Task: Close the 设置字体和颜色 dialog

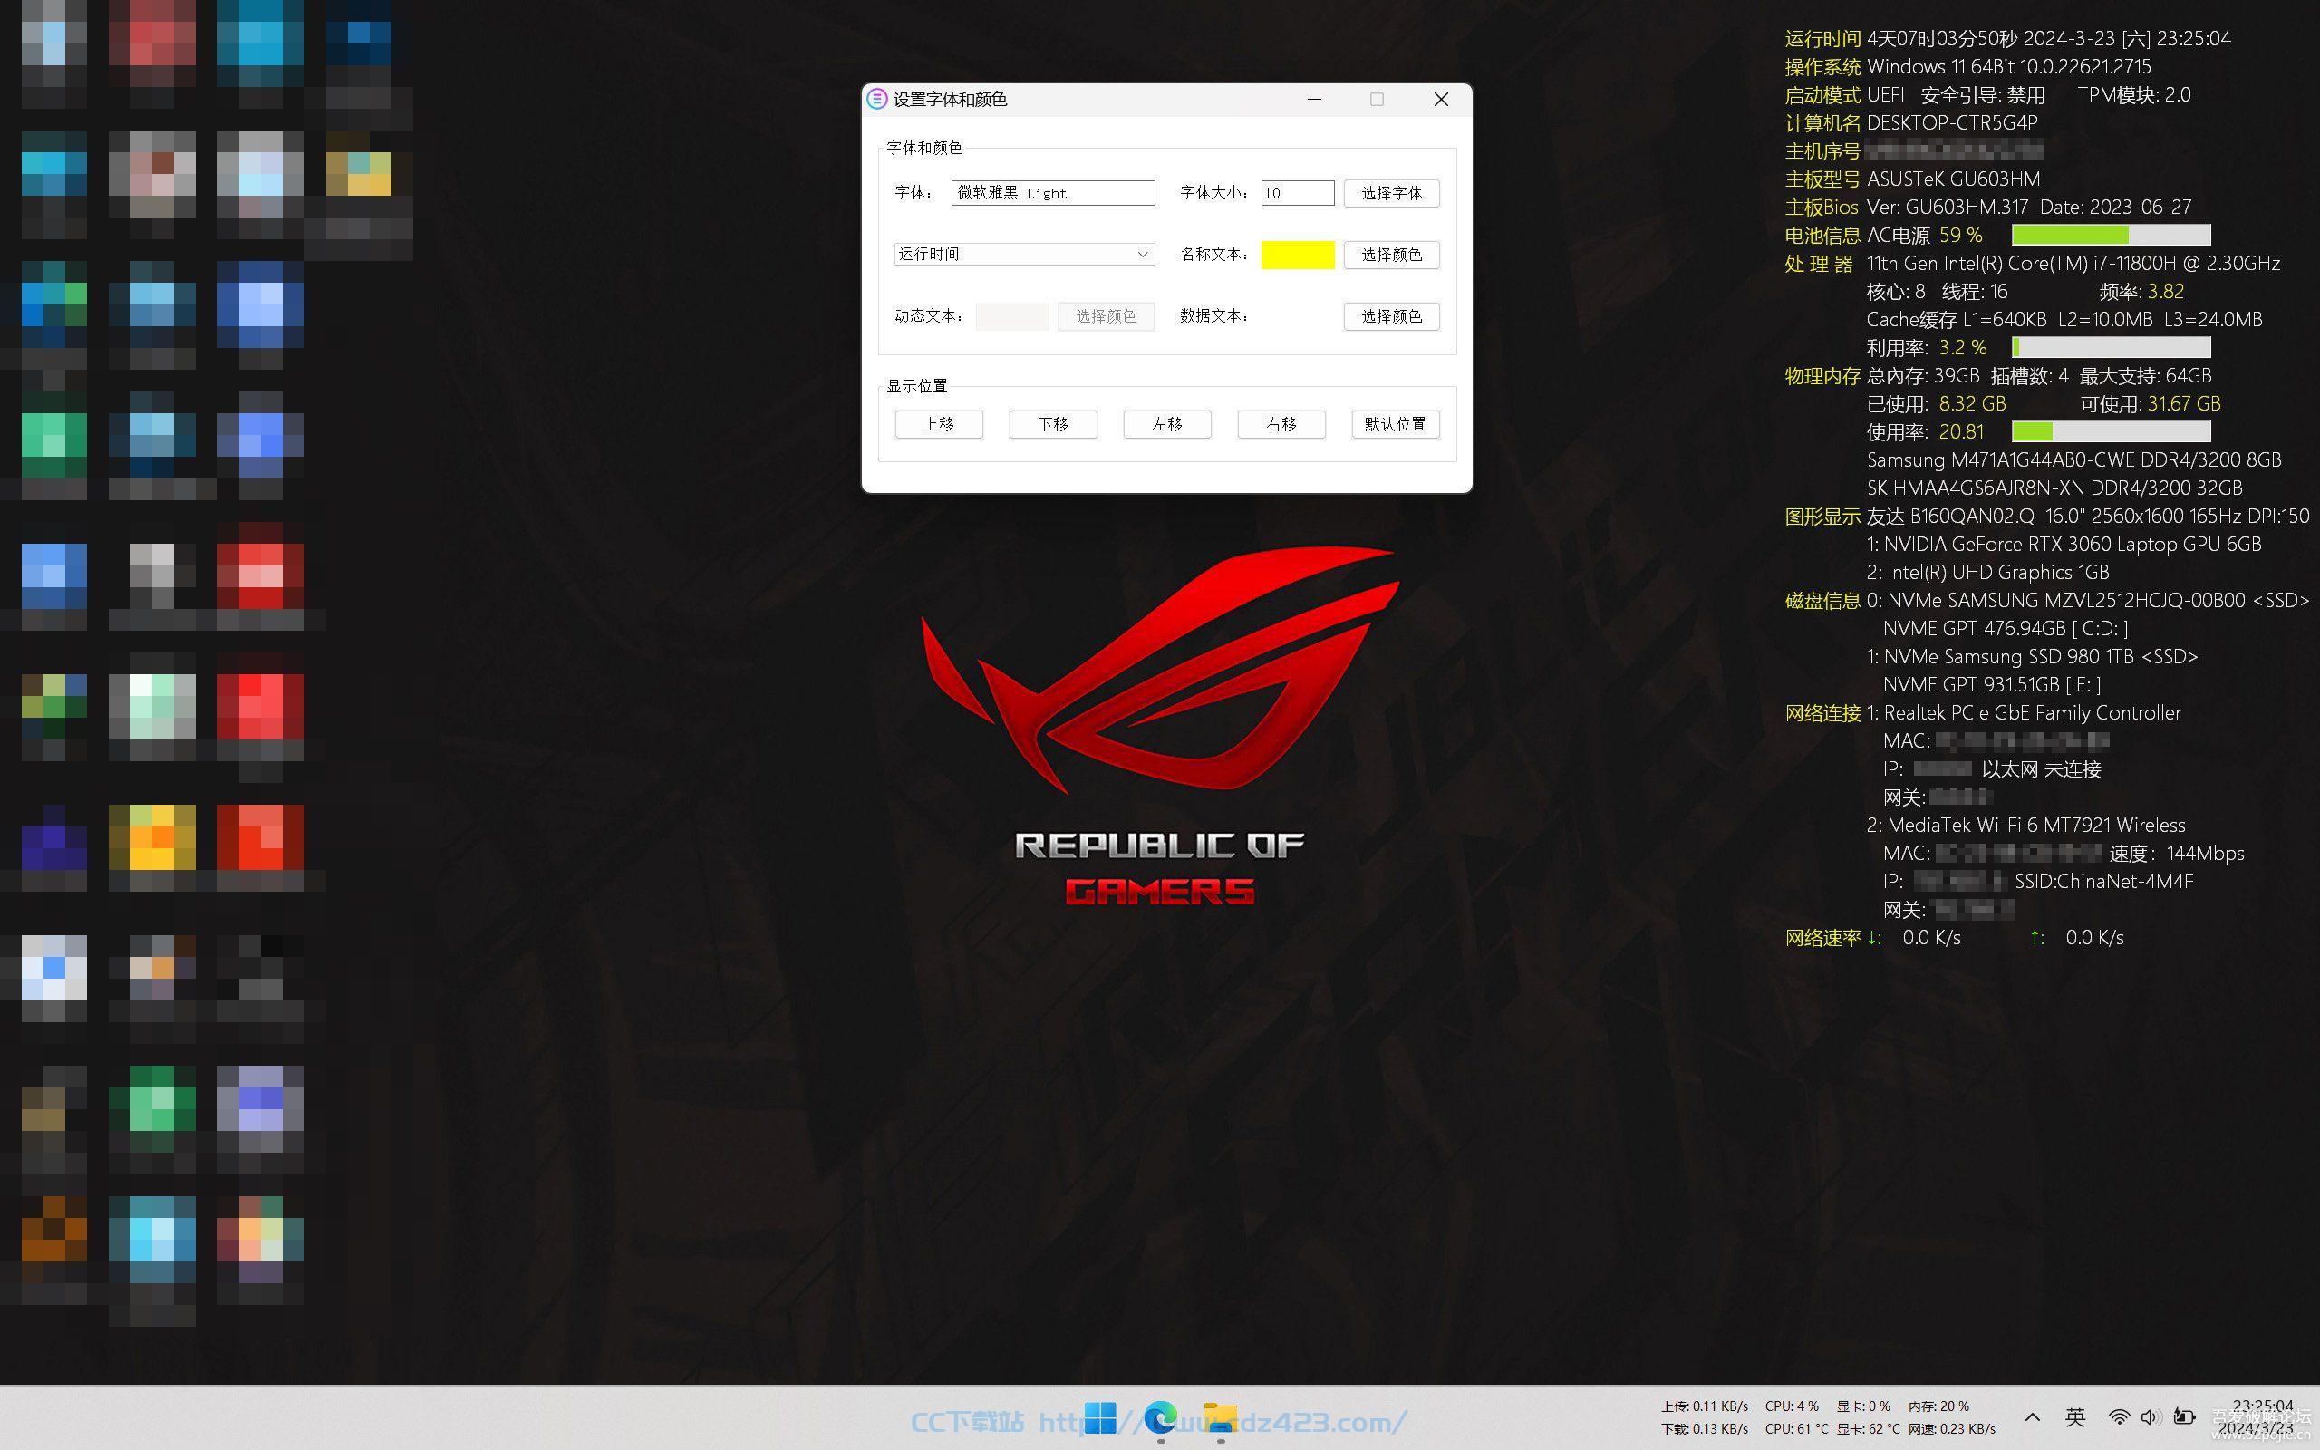Action: (1440, 99)
